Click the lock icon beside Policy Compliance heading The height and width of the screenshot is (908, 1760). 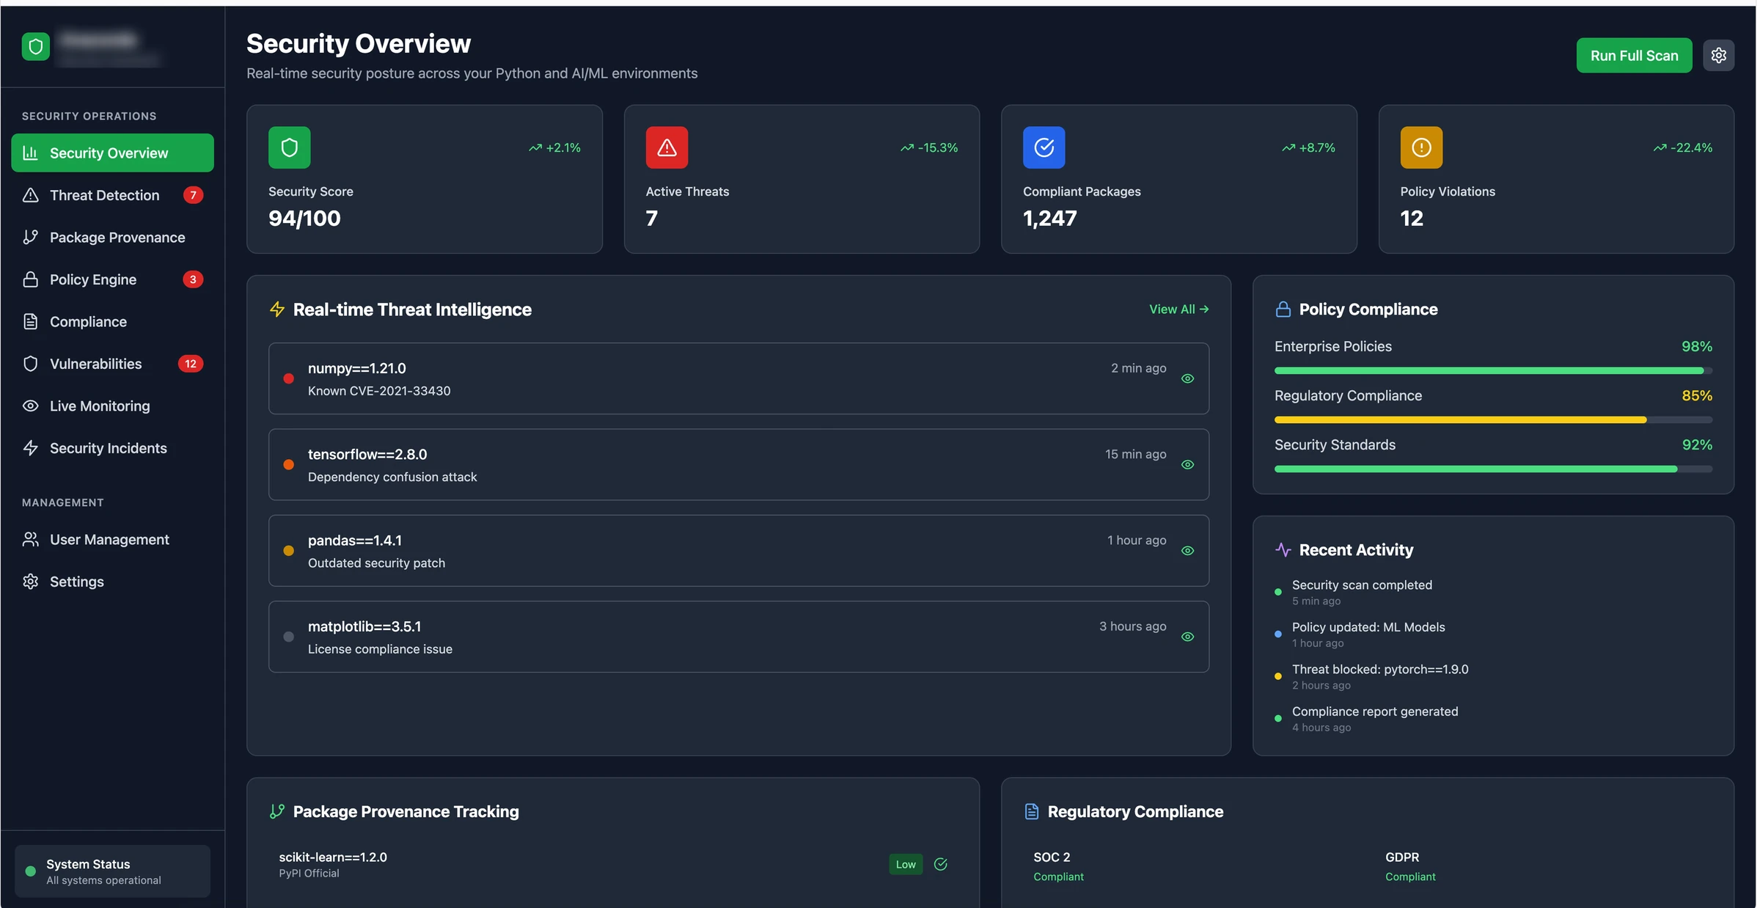coord(1283,310)
